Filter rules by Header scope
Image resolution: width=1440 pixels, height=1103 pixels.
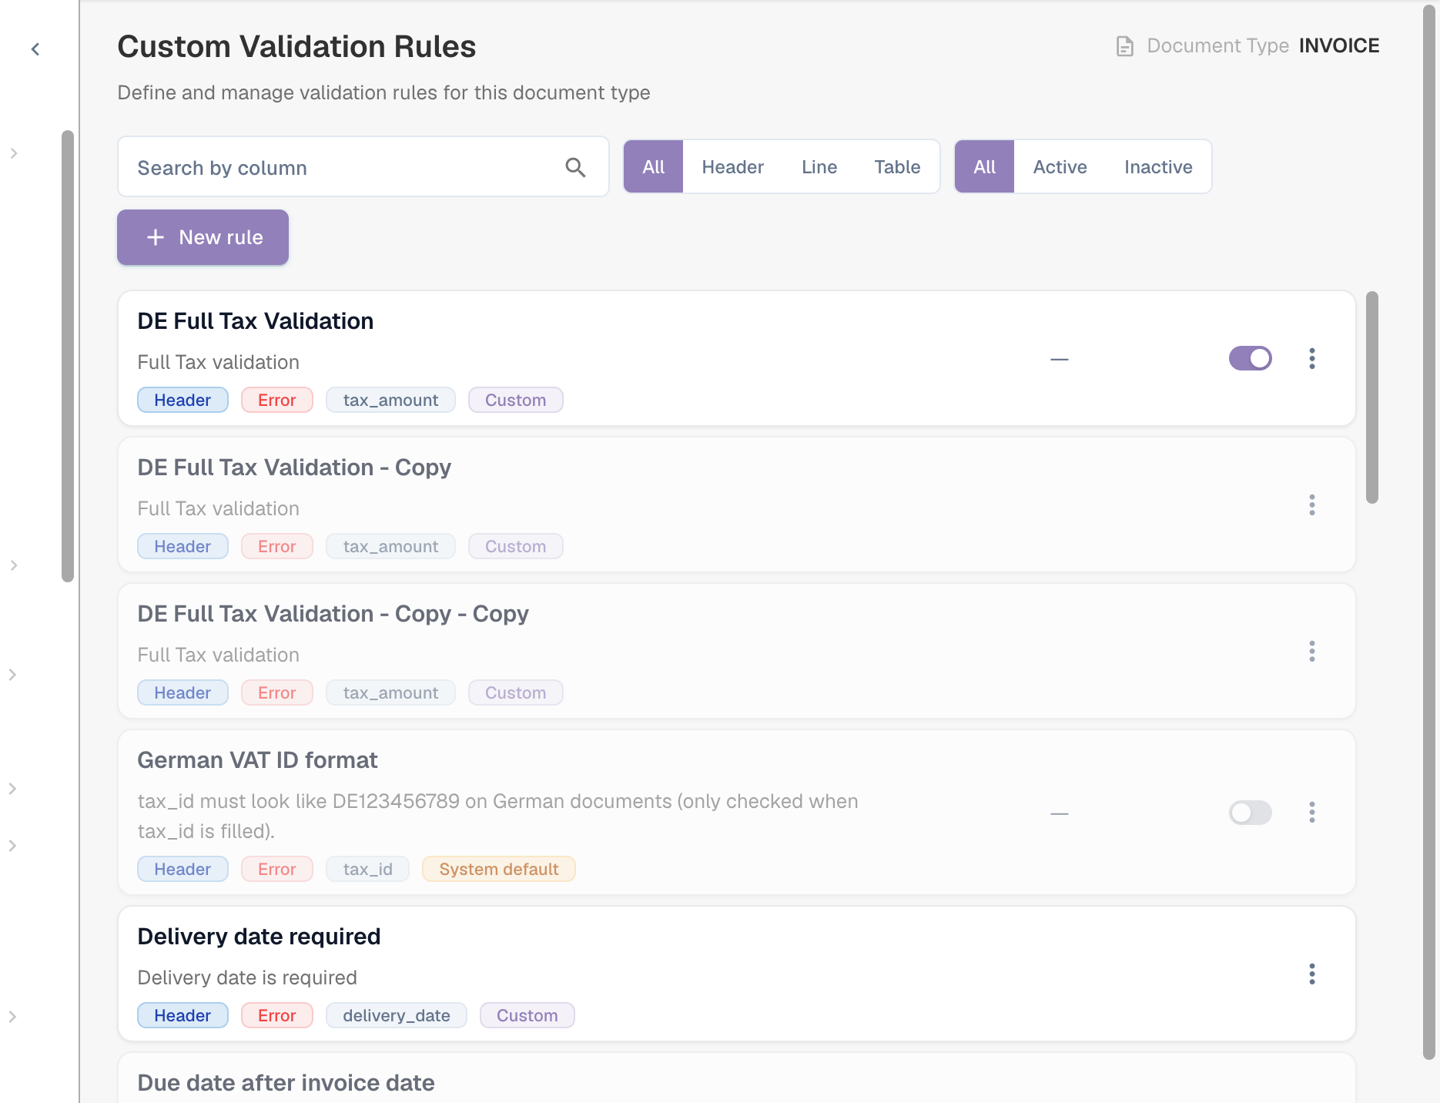click(732, 166)
